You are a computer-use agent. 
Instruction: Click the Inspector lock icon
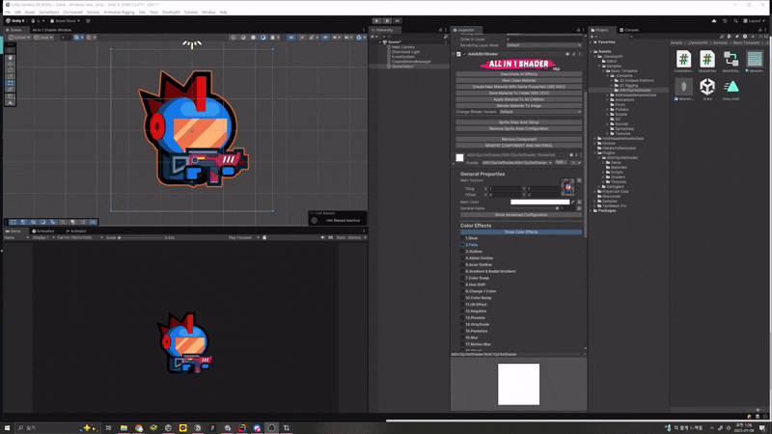[578, 30]
